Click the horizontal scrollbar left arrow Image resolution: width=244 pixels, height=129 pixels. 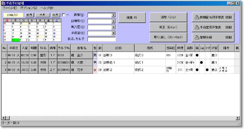(x=4, y=118)
